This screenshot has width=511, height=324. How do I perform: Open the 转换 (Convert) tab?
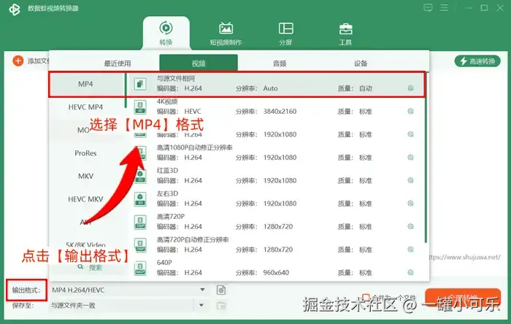(166, 34)
